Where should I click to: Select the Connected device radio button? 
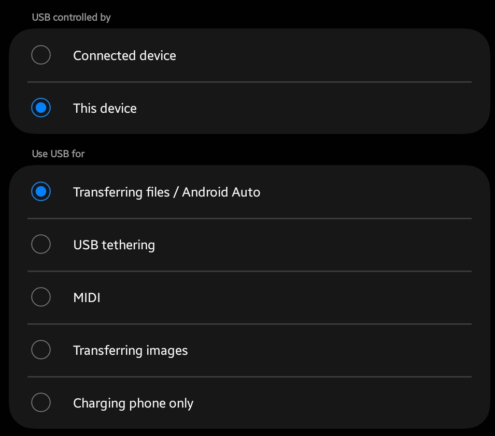[41, 55]
